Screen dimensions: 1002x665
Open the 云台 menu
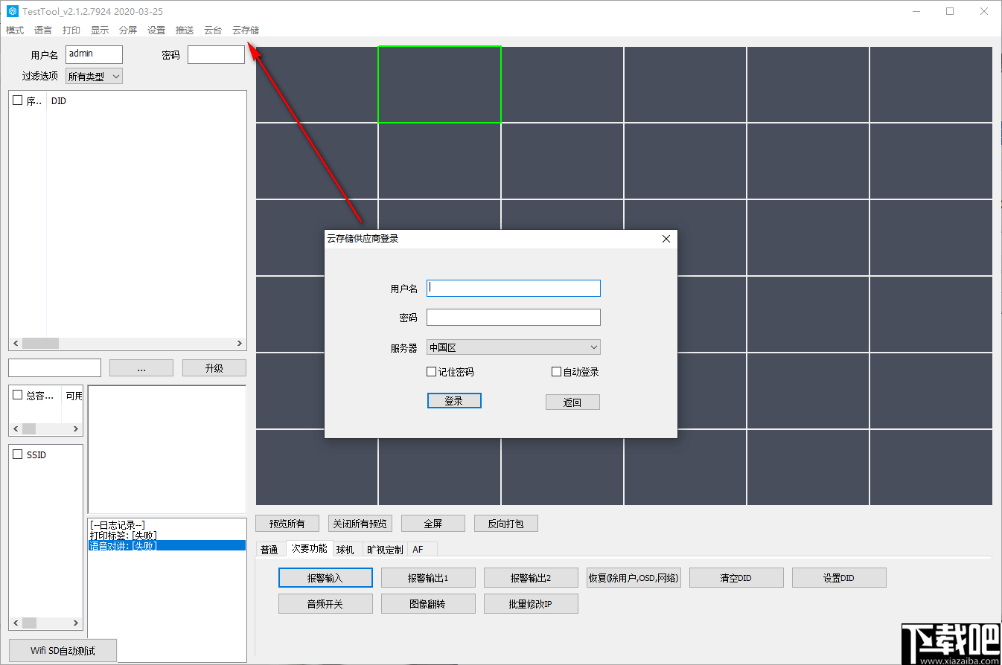(212, 30)
